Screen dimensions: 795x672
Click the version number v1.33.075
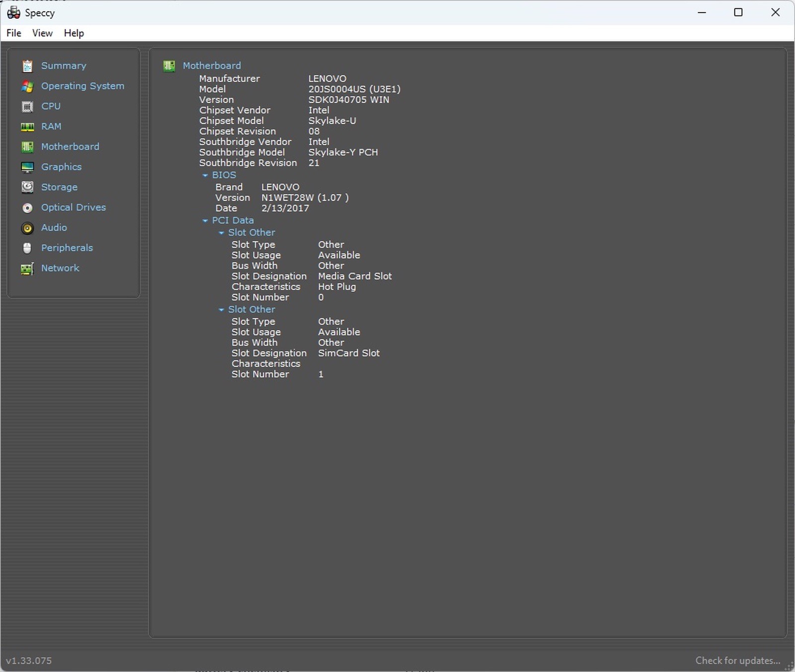click(29, 661)
